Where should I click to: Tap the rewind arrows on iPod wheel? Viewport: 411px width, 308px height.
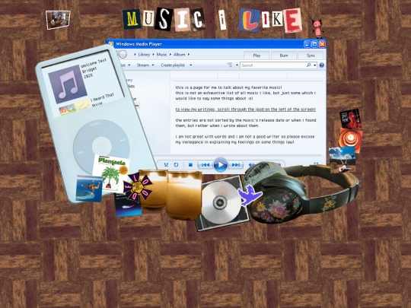pos(80,152)
